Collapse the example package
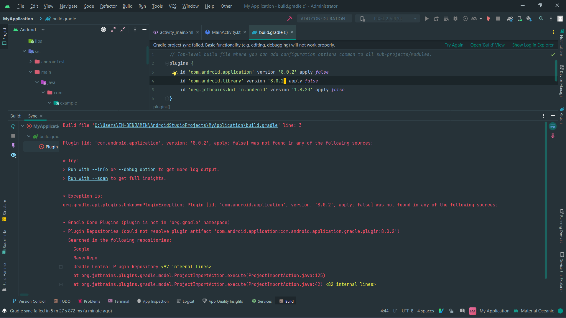 pos(49,103)
